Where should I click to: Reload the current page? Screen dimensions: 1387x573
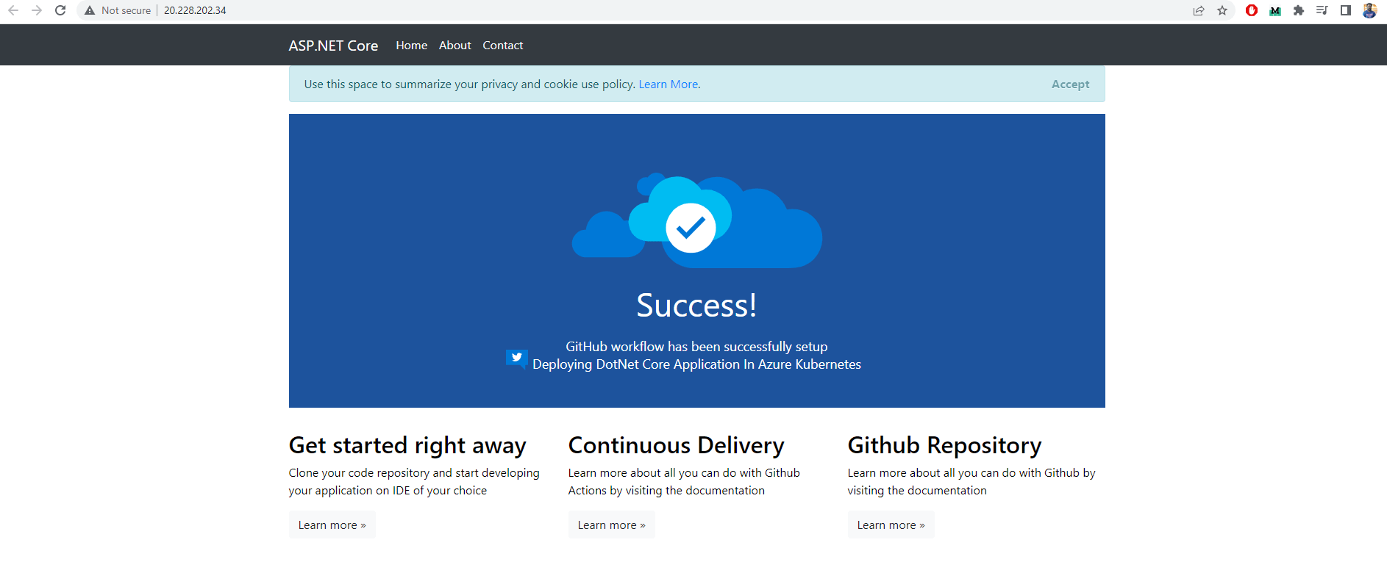tap(60, 10)
